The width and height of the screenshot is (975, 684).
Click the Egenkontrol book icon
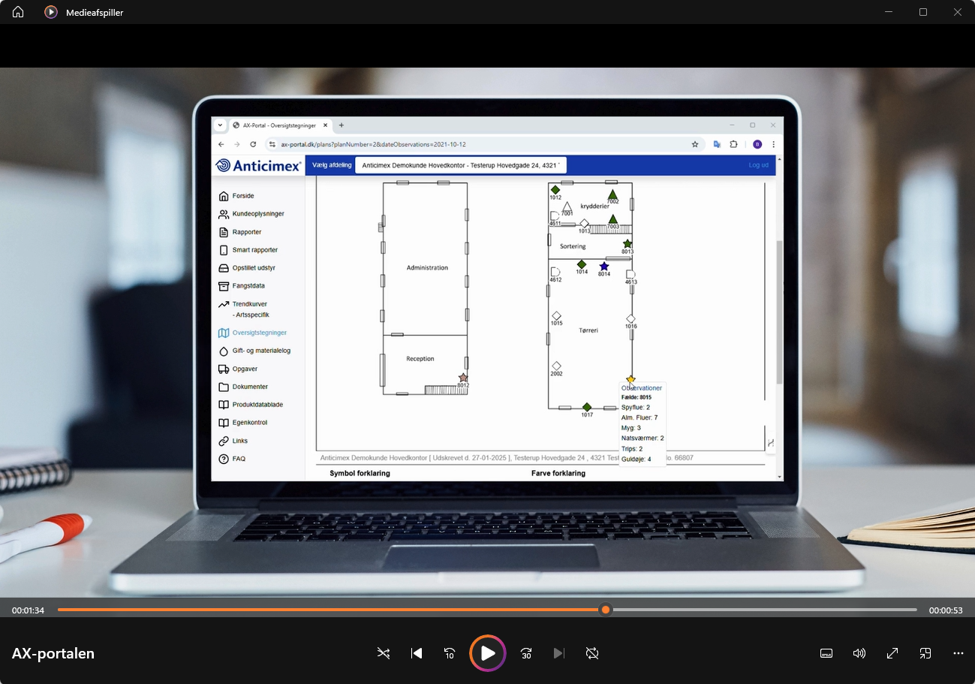click(x=224, y=423)
